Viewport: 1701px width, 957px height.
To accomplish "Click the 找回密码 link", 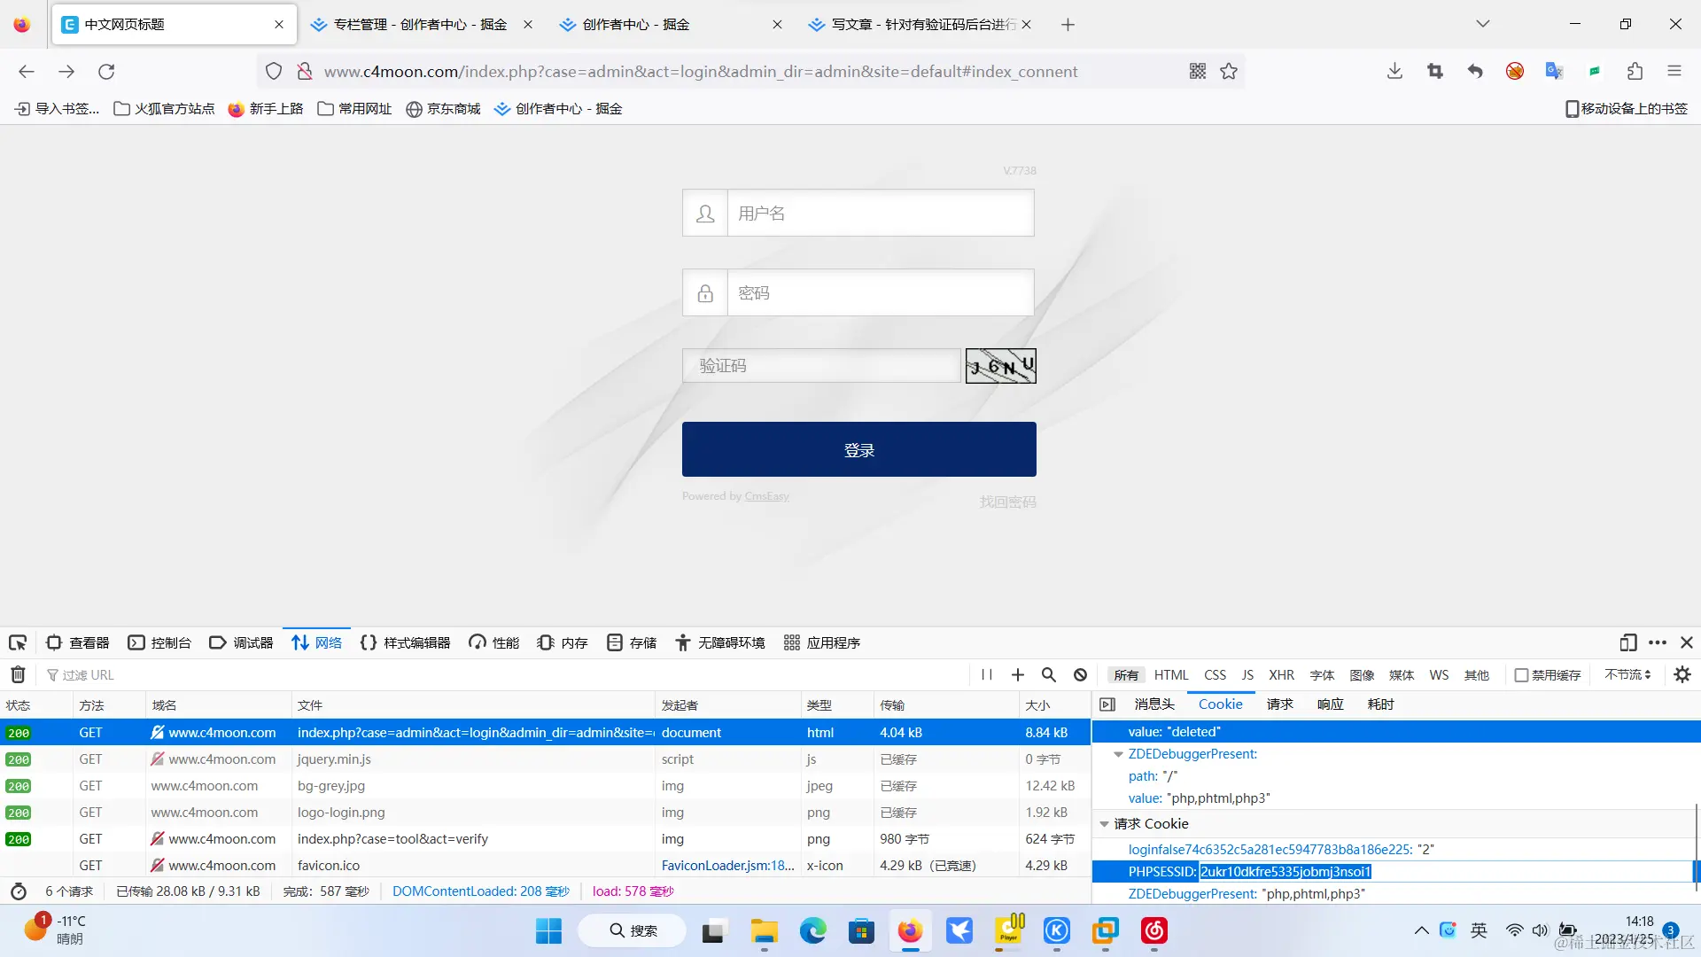I will pos(1007,502).
